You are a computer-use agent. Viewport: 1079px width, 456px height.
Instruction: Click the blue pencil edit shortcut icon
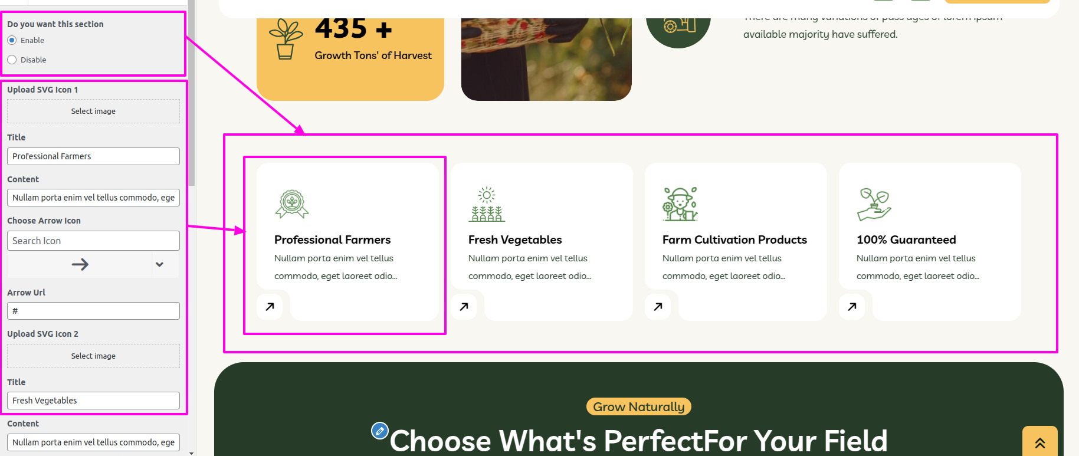[x=380, y=431]
